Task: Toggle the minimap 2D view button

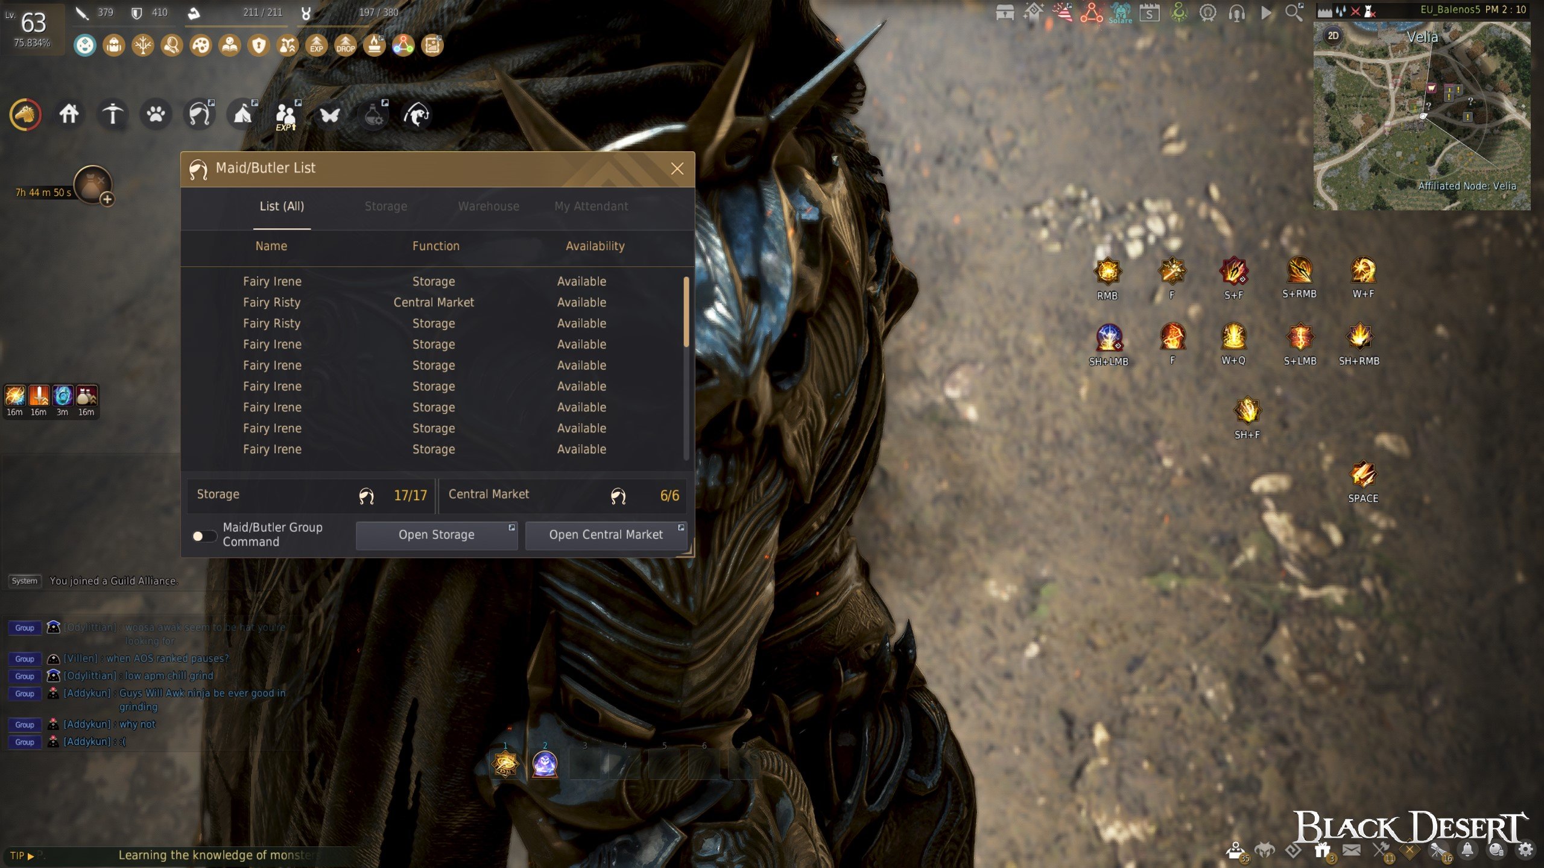Action: point(1333,36)
